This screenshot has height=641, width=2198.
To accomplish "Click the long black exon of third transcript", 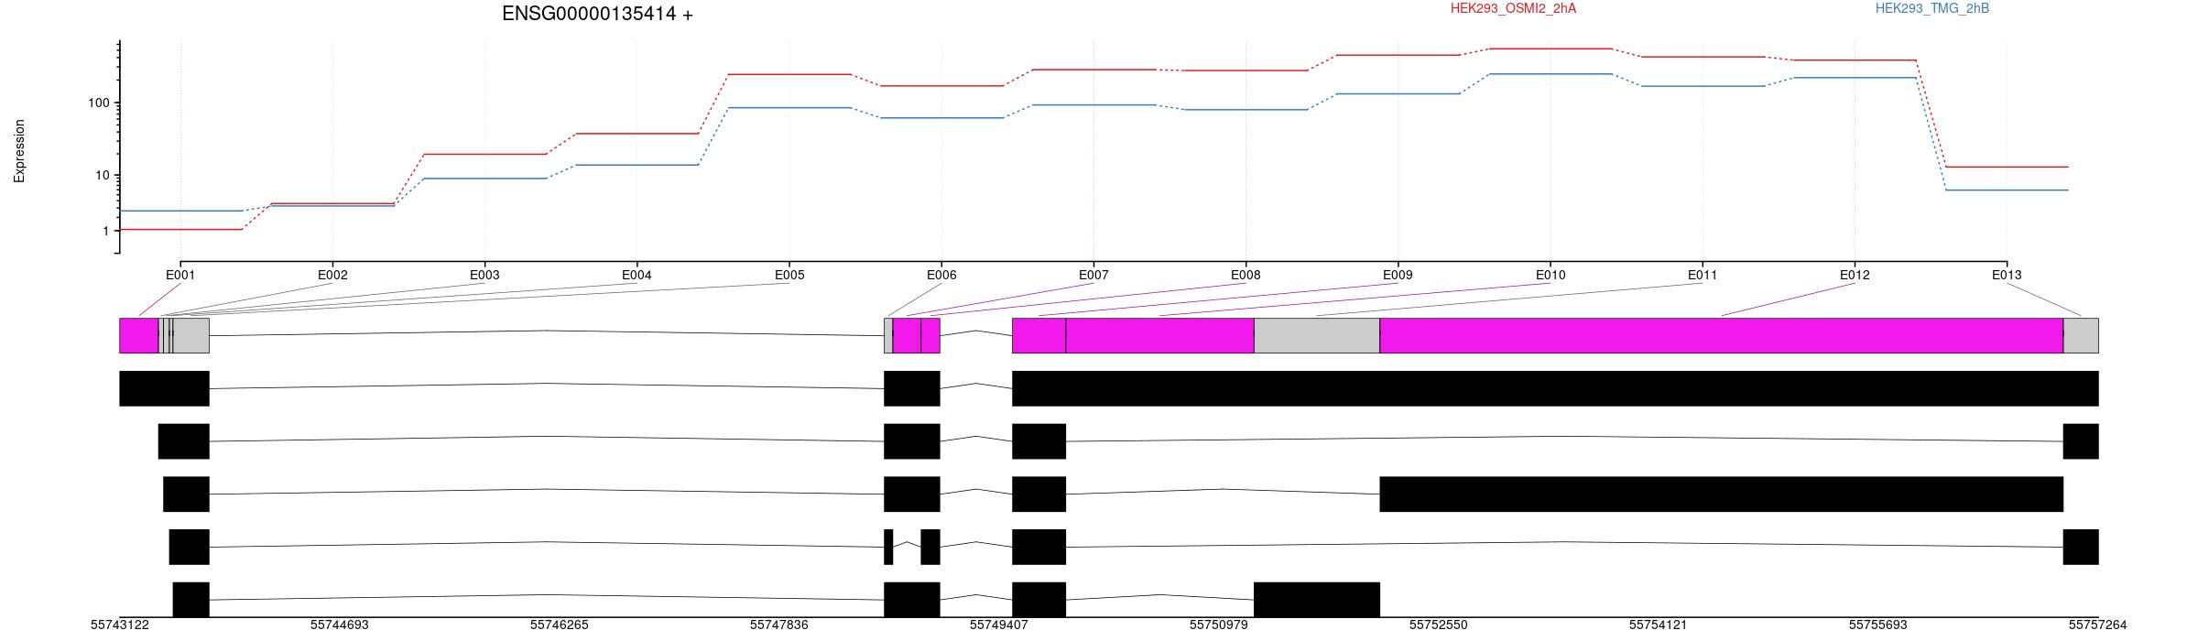I will click(x=1722, y=494).
